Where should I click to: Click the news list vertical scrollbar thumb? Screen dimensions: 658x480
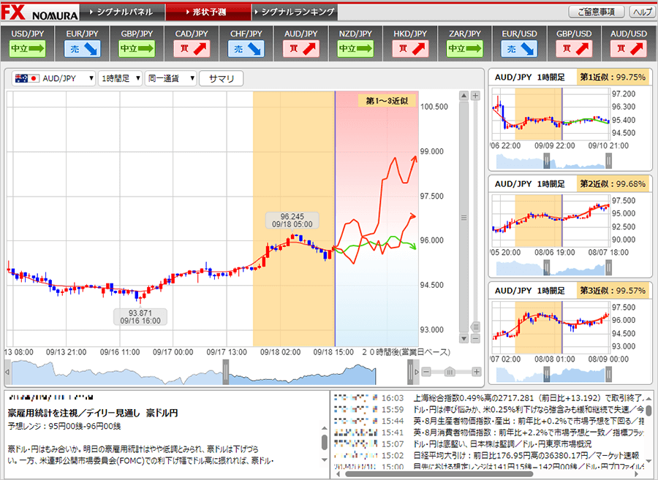648,411
